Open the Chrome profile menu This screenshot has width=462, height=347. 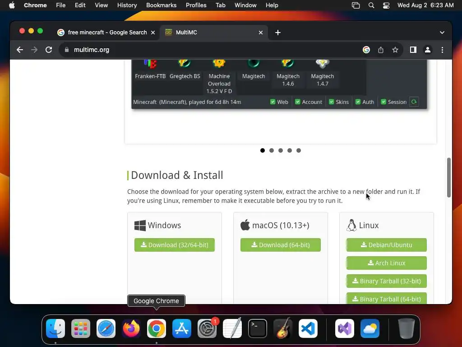click(x=428, y=50)
